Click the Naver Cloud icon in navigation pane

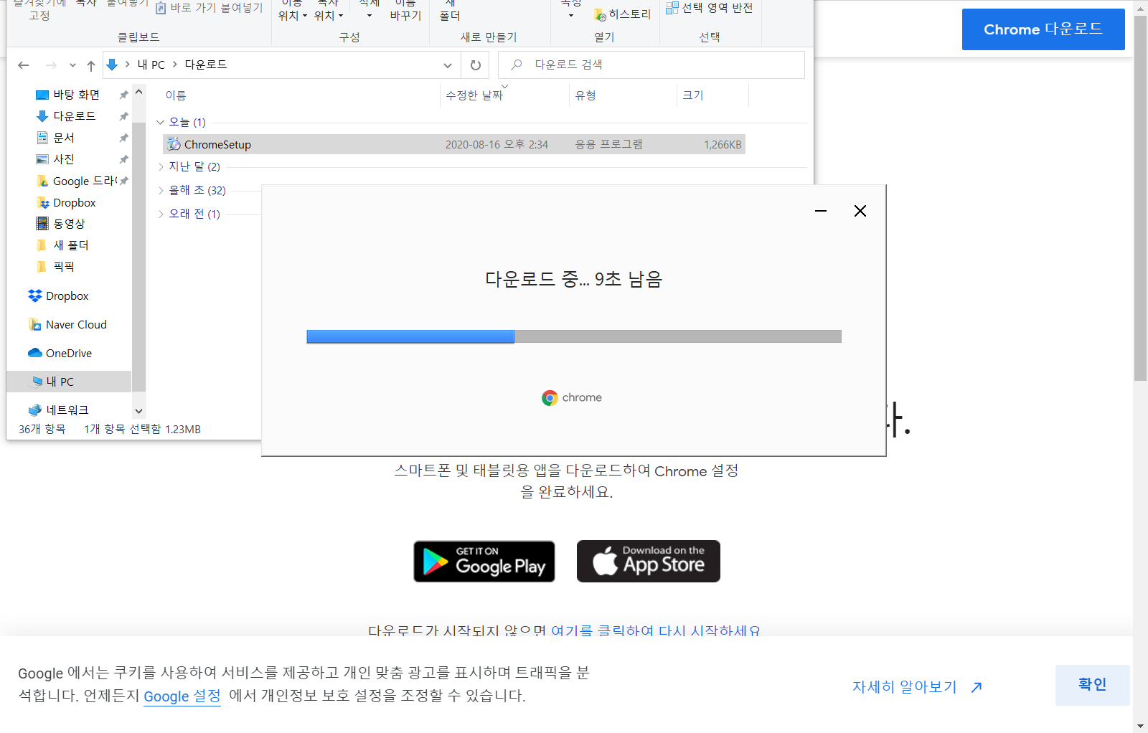[34, 325]
